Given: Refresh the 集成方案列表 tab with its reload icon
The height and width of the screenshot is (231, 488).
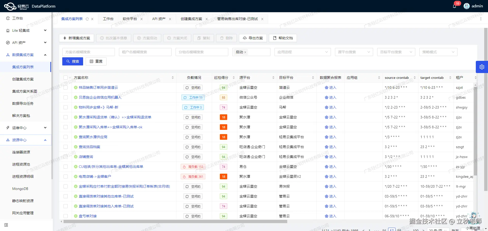Looking at the screenshot, I should tap(87, 19).
